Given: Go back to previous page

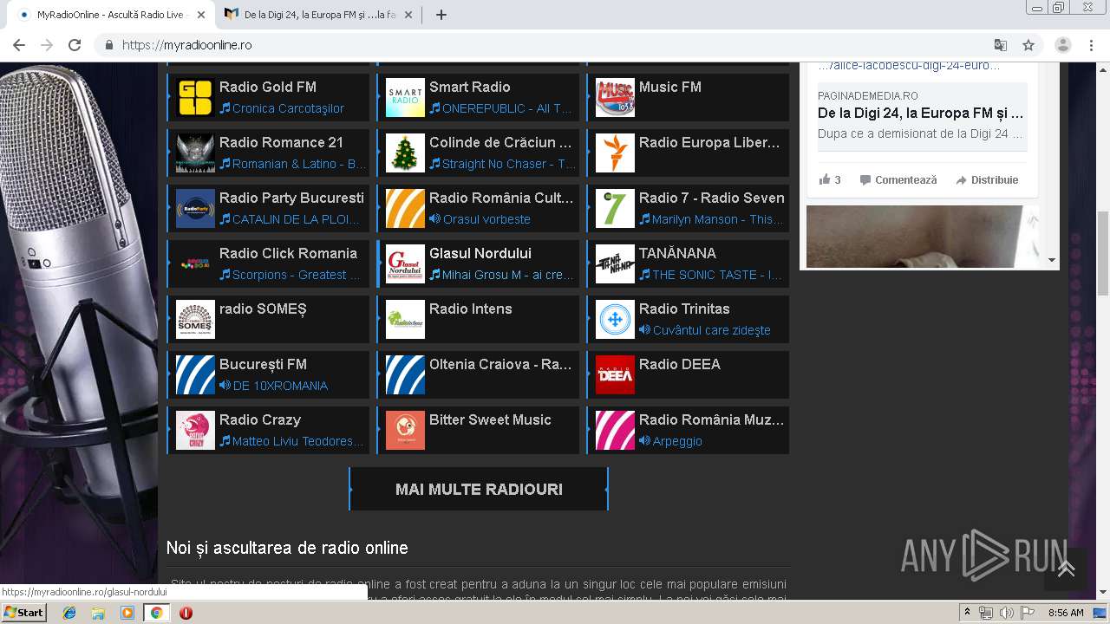Looking at the screenshot, I should (18, 45).
